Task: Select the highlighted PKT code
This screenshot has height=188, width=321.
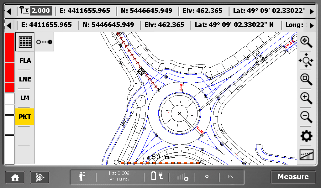Action: click(25, 117)
